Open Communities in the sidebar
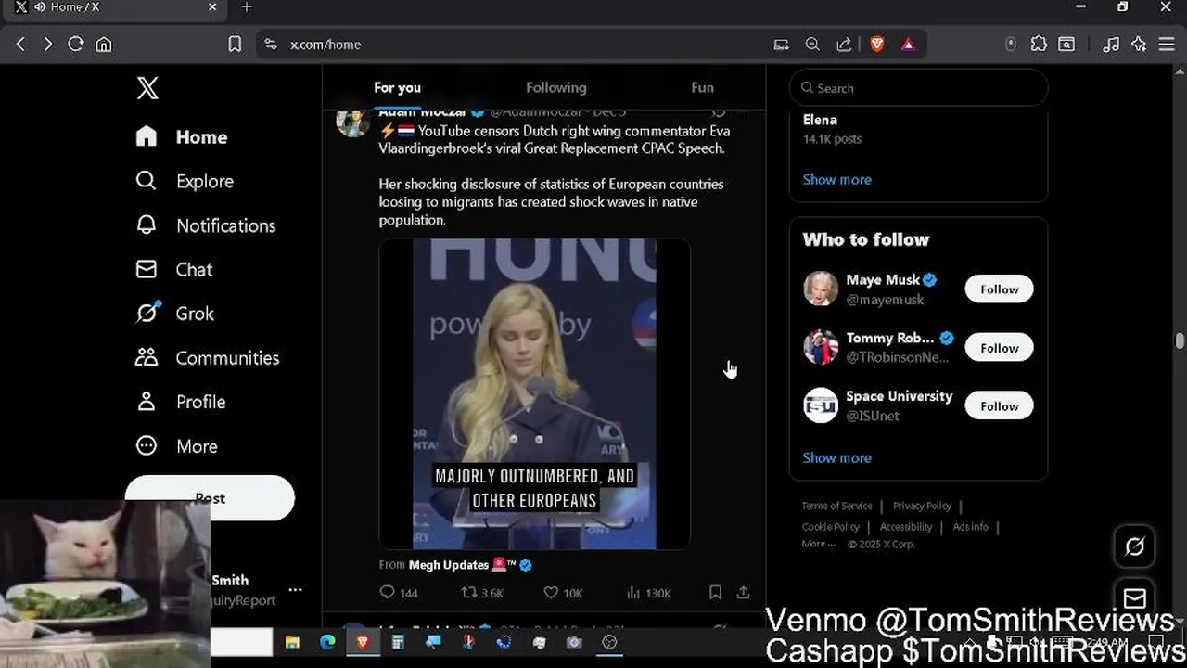Image resolution: width=1187 pixels, height=668 pixels. 207,357
